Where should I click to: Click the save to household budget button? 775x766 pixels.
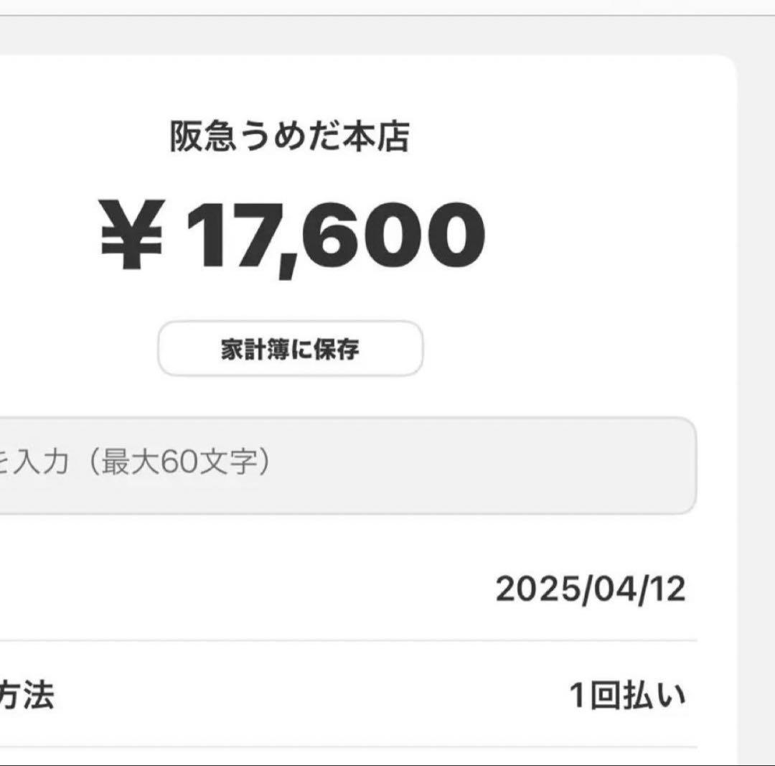point(289,350)
